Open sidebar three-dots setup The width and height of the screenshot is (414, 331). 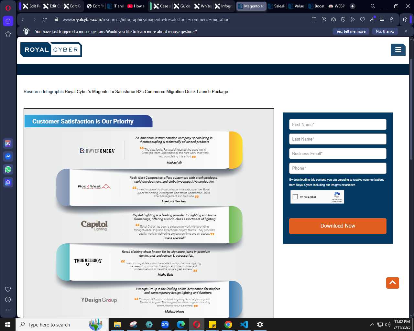click(x=8, y=310)
